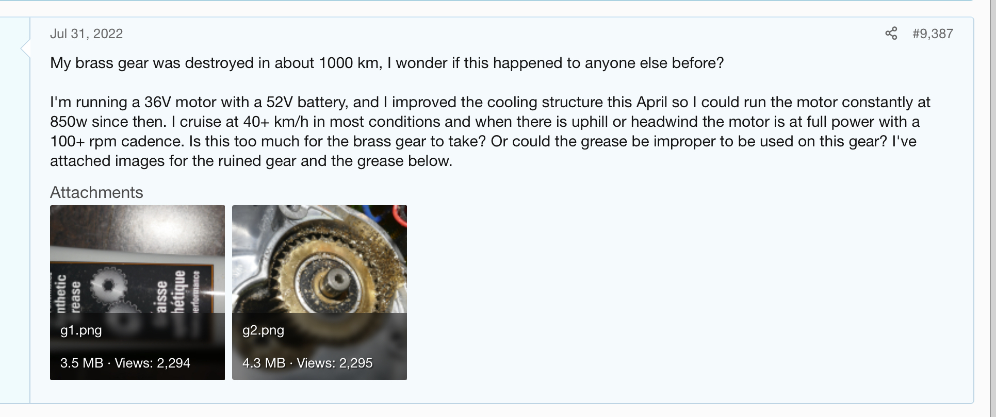Click the post's speech-bubble arrow pointer
Image resolution: width=996 pixels, height=417 pixels.
click(25, 48)
